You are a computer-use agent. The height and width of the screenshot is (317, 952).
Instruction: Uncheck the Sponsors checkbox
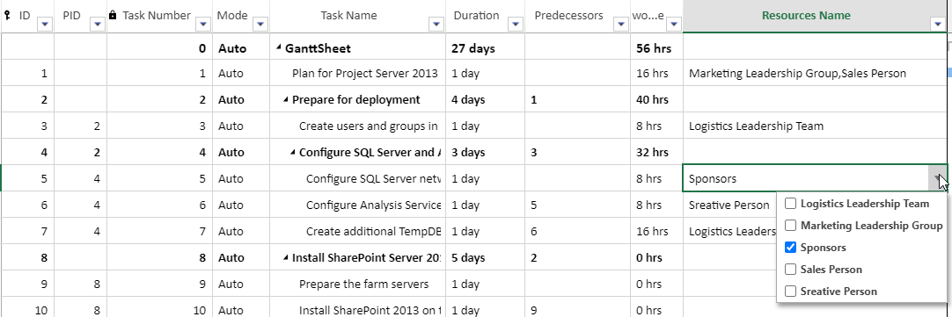790,248
